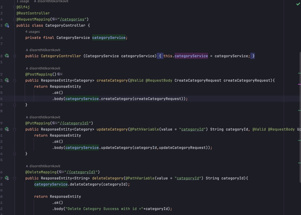Expand the collapsed opening brace in the constructor
Viewport: 301px width, 215px height.
tap(160, 56)
